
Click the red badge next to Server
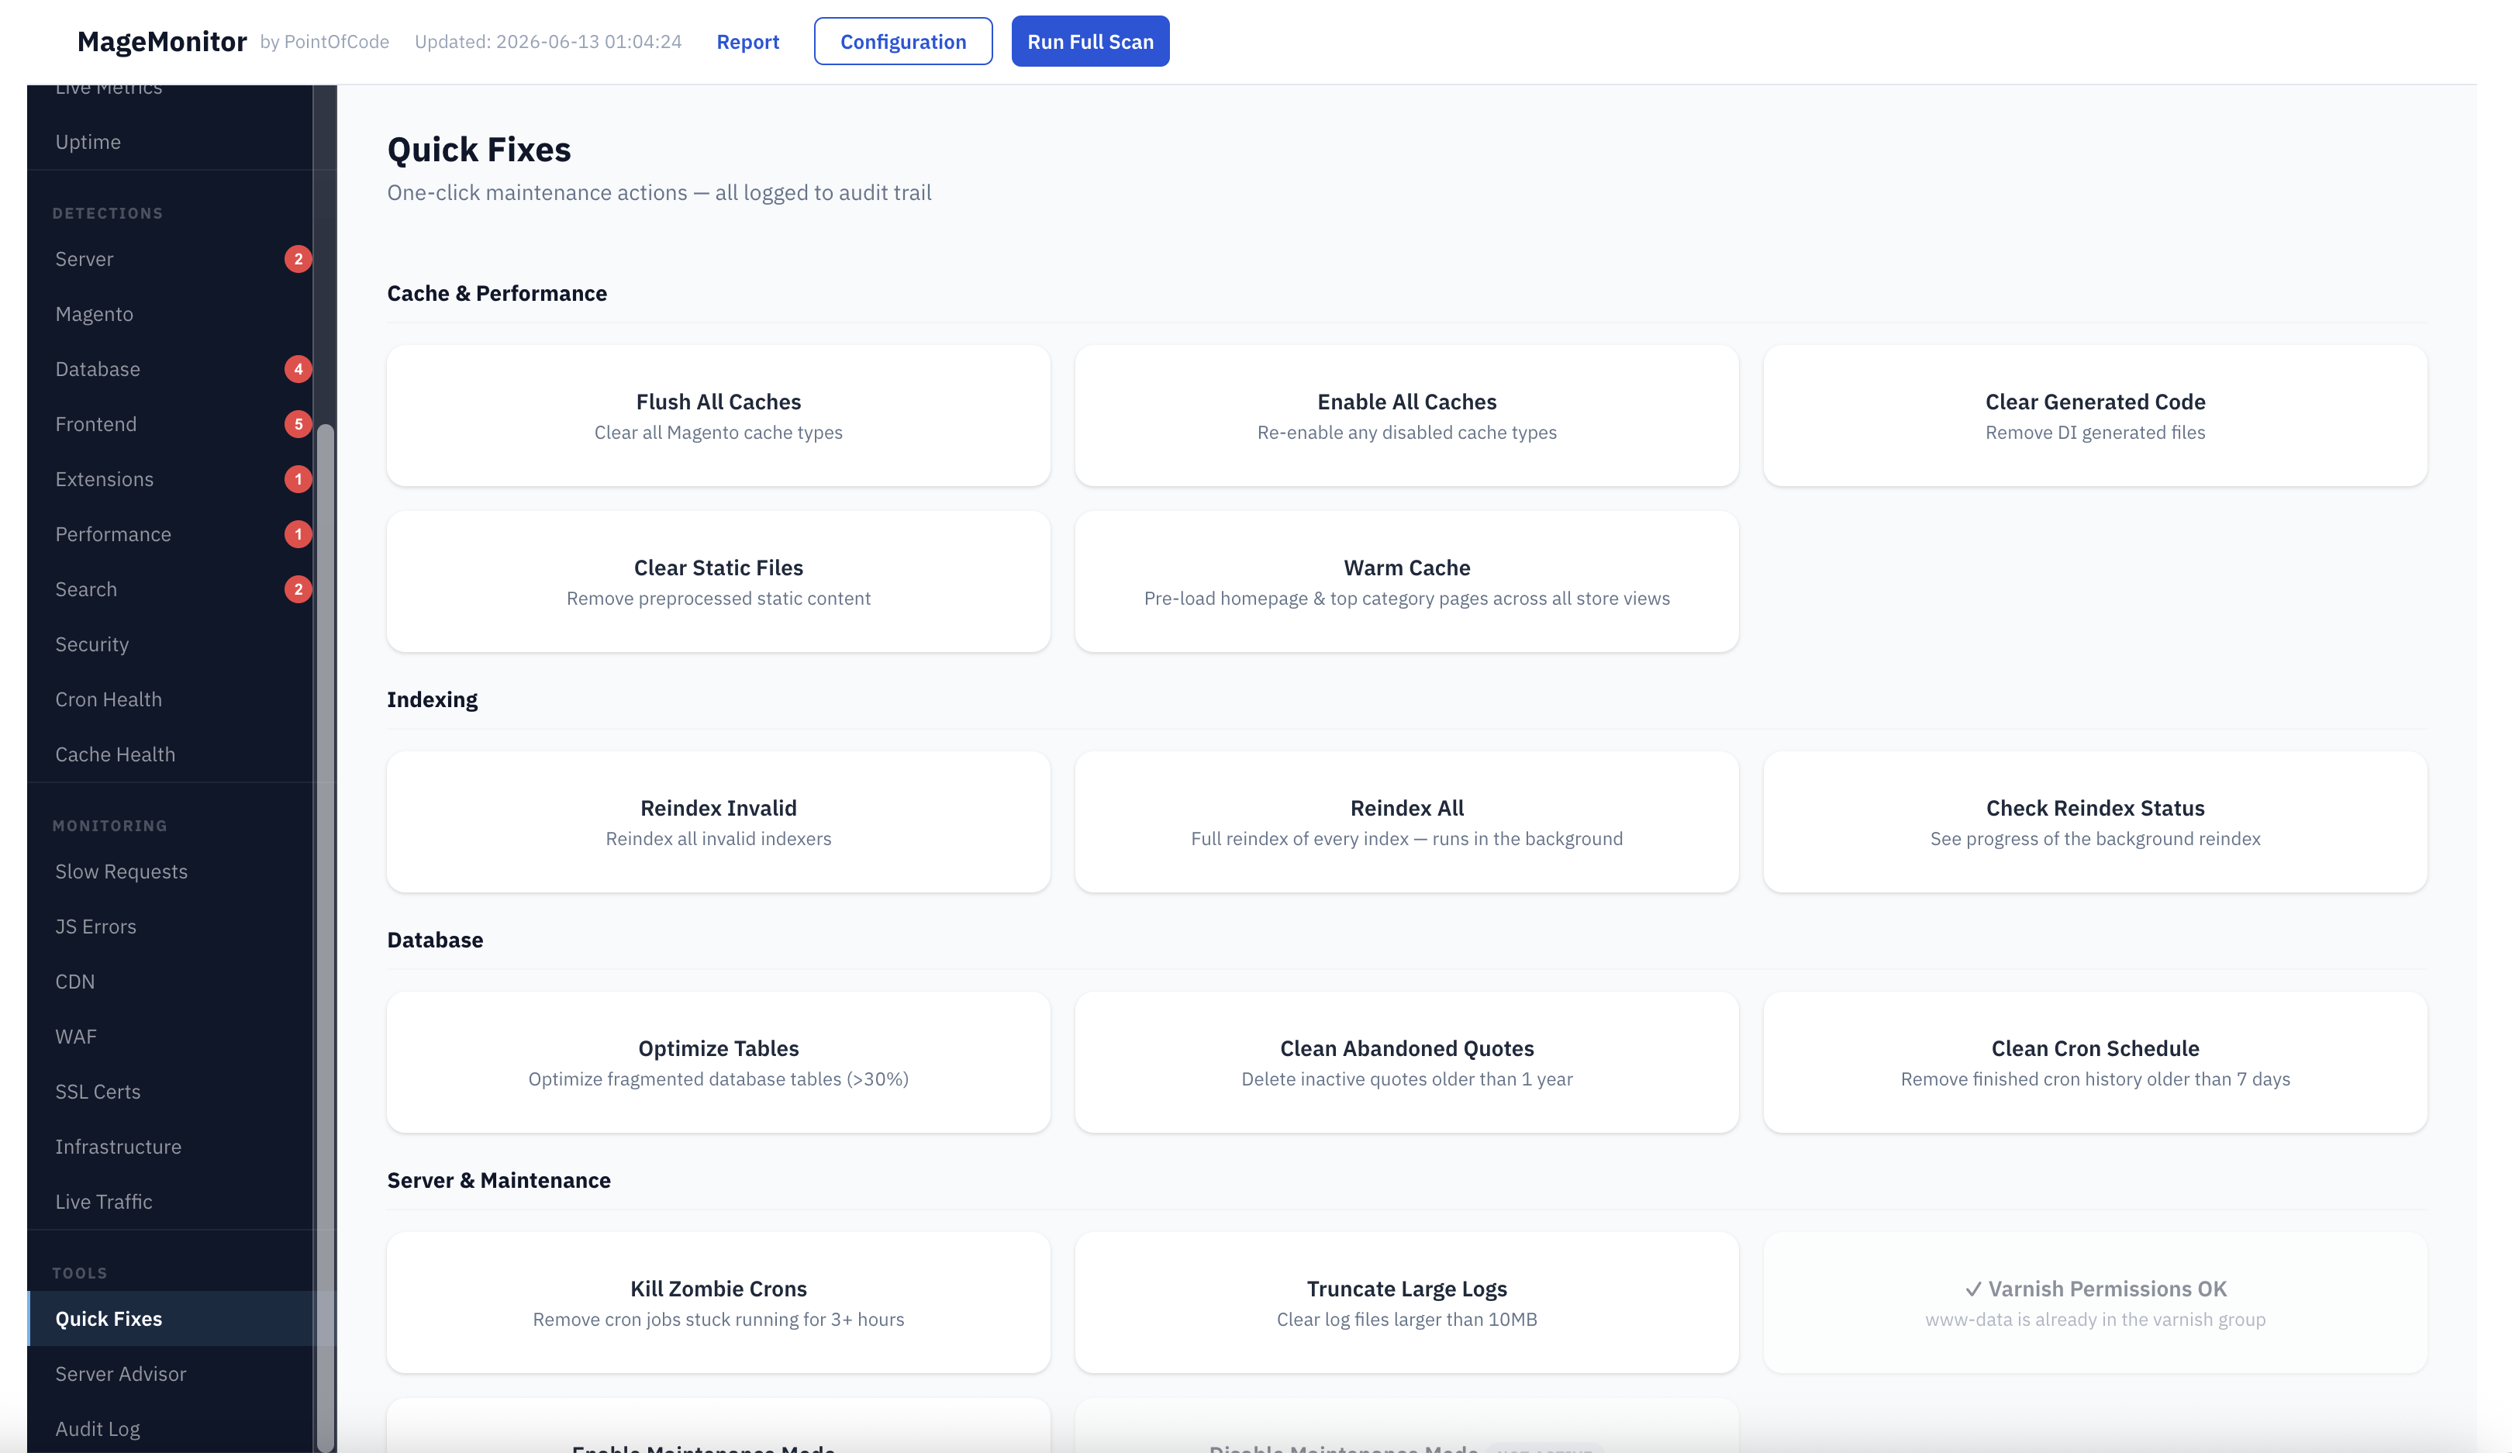(298, 259)
